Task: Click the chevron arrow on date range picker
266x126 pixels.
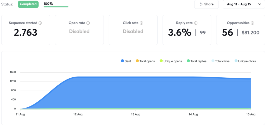Action: tap(260, 4)
